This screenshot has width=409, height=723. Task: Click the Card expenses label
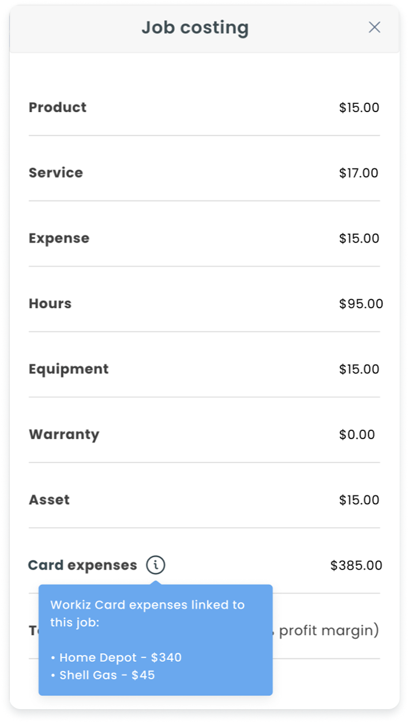pos(82,565)
